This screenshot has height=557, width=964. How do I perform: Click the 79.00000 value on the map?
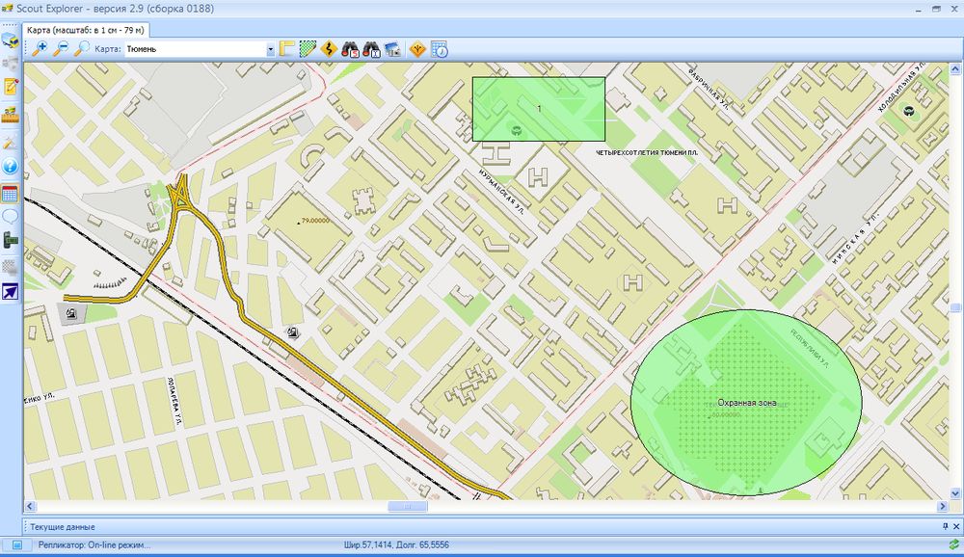[315, 221]
